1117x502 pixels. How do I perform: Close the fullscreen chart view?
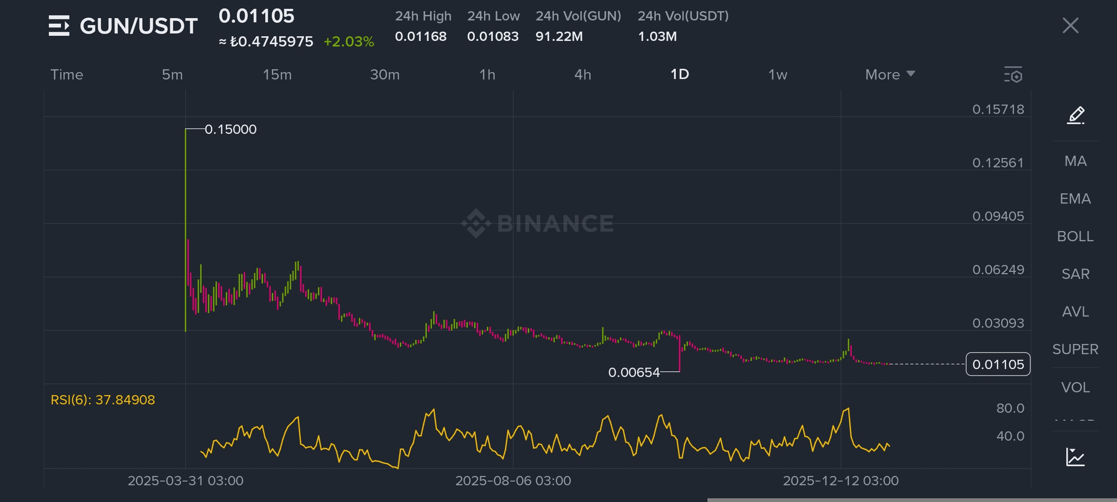(1070, 26)
